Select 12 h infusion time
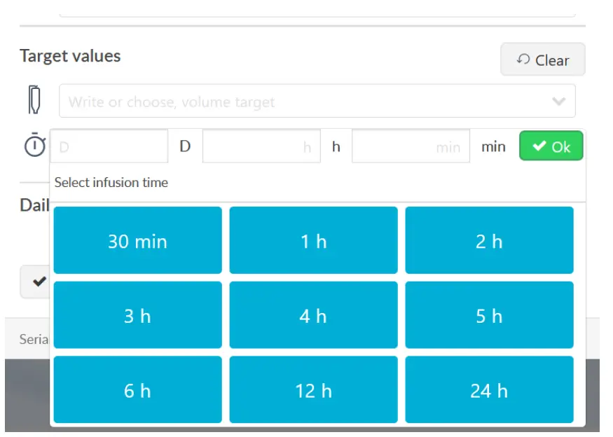613x437 pixels. click(x=313, y=389)
